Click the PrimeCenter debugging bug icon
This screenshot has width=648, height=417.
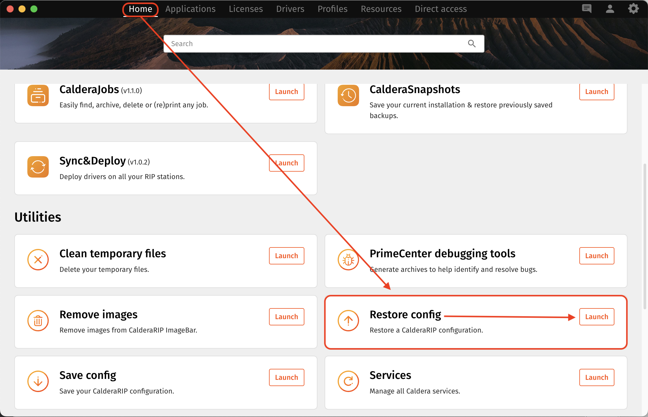coord(348,260)
